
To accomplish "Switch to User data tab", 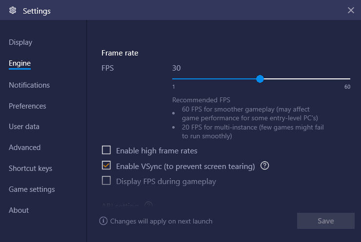I will click(x=24, y=127).
